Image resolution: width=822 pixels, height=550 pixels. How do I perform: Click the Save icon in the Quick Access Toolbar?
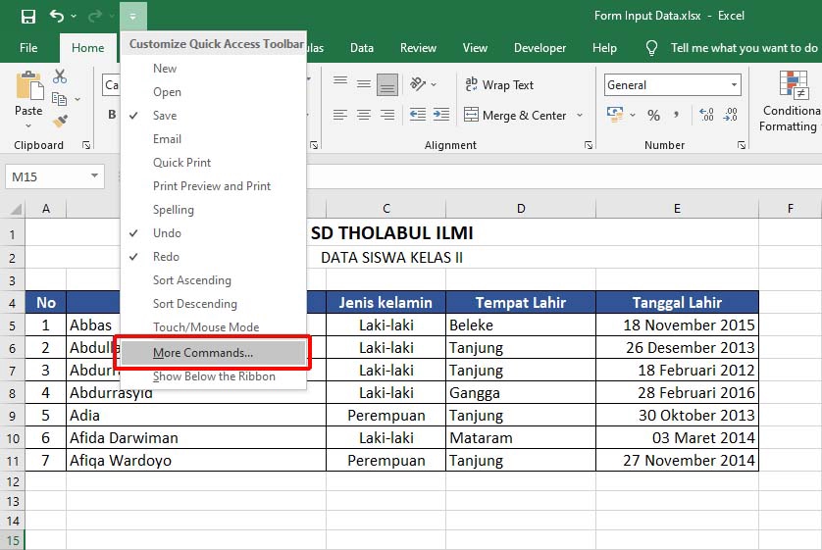[x=28, y=17]
